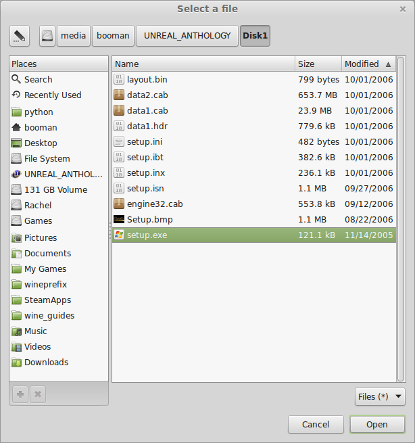The width and height of the screenshot is (415, 443).
Task: Click the remove bookmark X button
Action: point(38,394)
